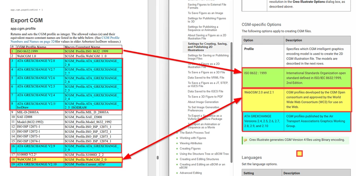This screenshot has width=356, height=176.
Task: Open 'To Set Image Generation Preferences' topic
Action: pyautogui.click(x=203, y=109)
